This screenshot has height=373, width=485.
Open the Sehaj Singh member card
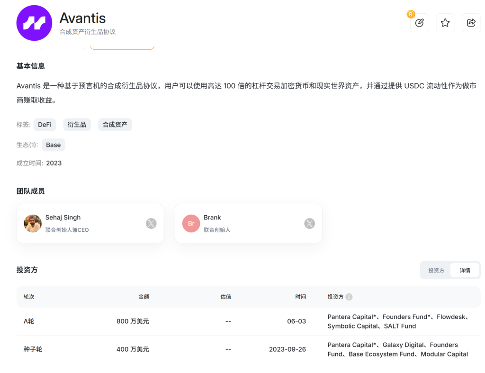pyautogui.click(x=90, y=224)
